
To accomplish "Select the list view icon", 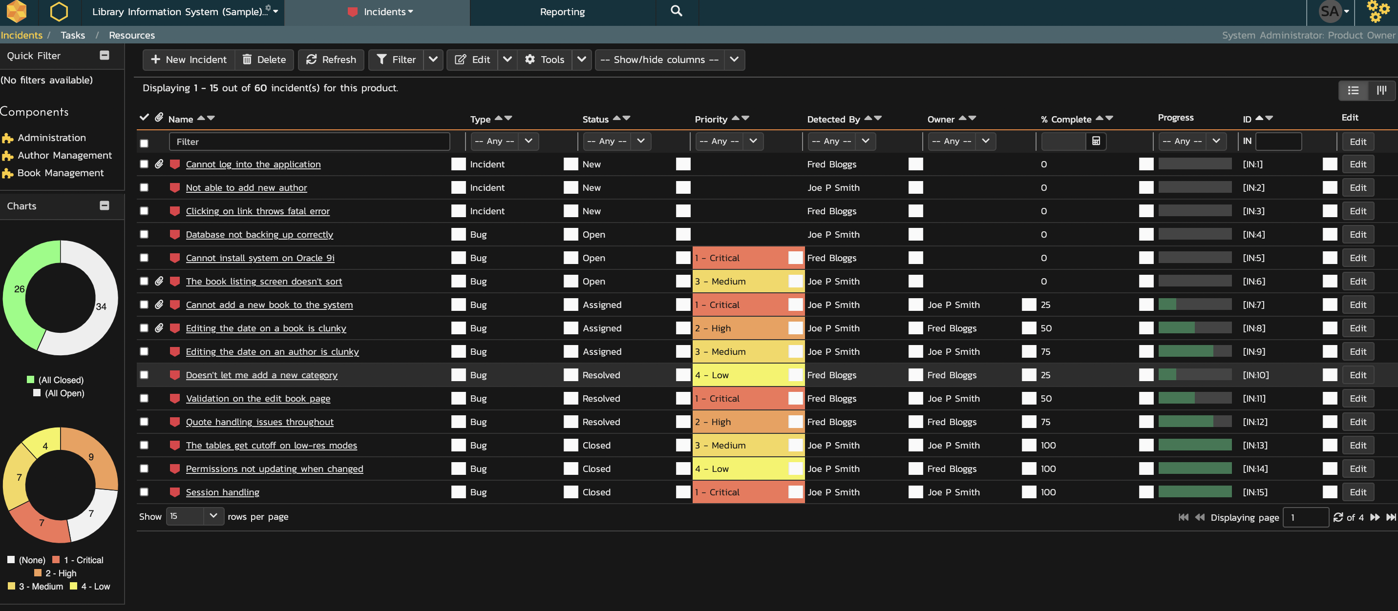I will (1353, 91).
